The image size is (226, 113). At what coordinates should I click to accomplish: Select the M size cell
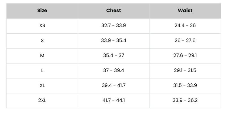point(42,56)
